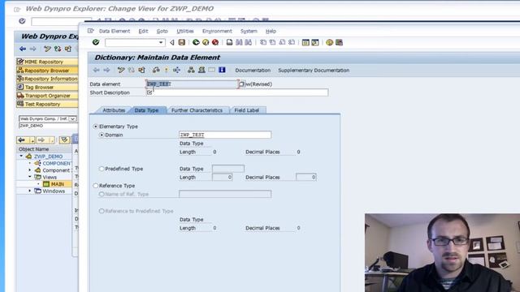Click the green Enter checkmark in Dictionary toolbar
This screenshot has width=520, height=292.
click(96, 42)
